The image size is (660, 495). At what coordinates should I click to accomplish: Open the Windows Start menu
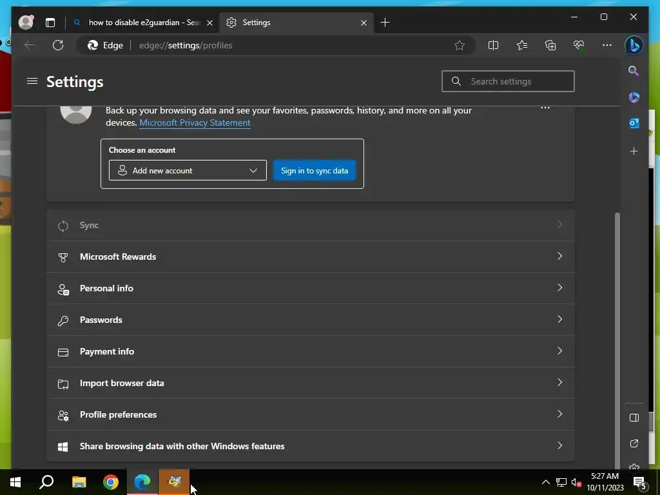coord(15,482)
